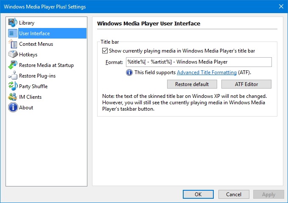Click the Party Shuffle music note icon

[x=13, y=86]
